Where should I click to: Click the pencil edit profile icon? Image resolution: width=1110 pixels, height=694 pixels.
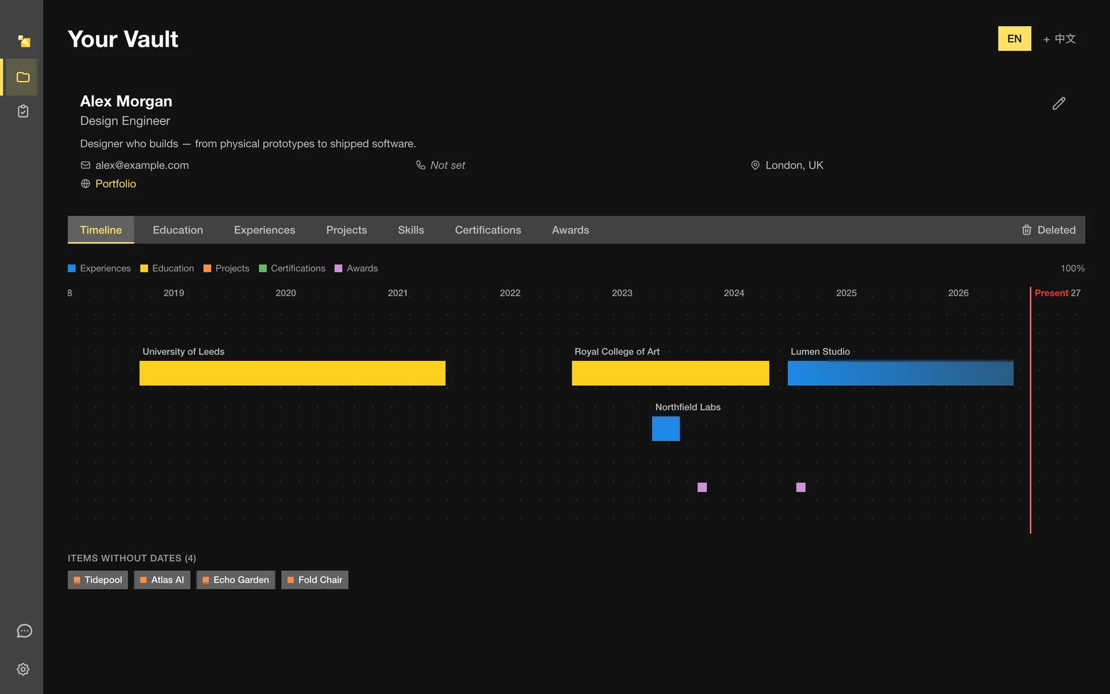pos(1059,104)
